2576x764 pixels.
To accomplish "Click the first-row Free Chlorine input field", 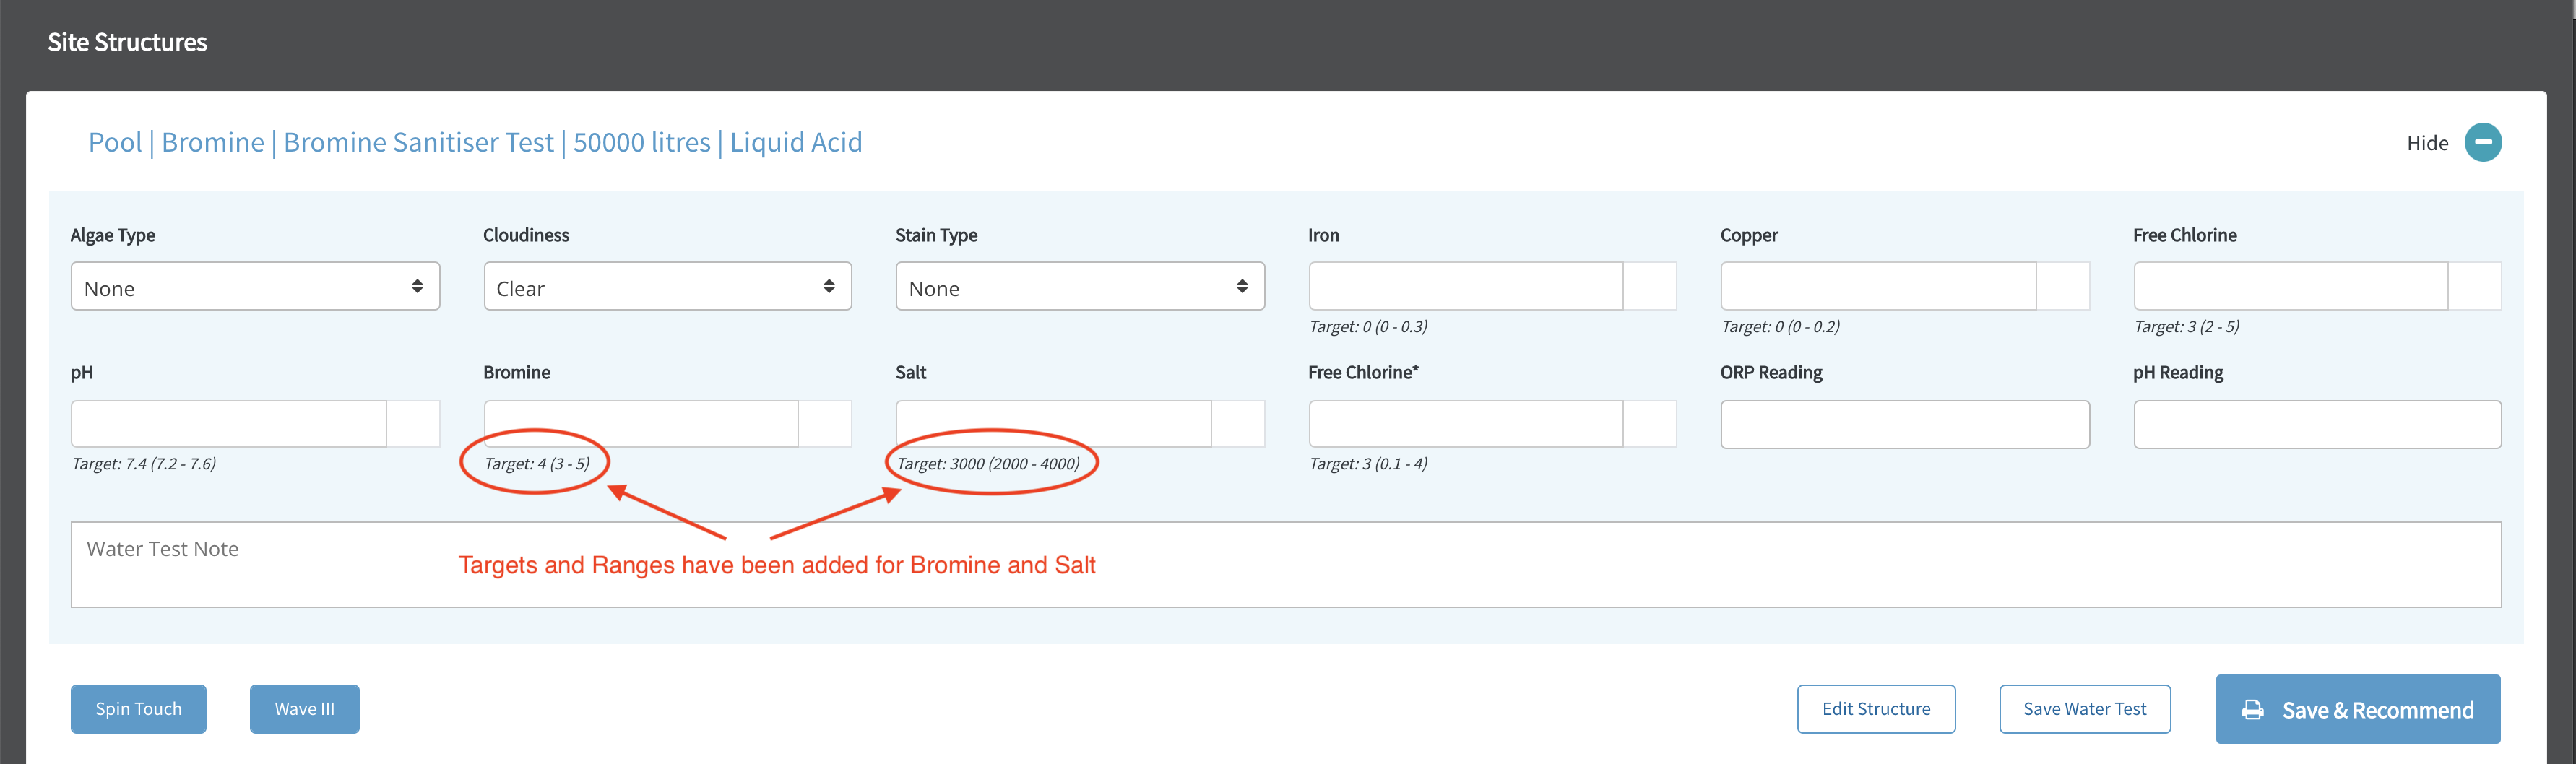I will coord(2290,287).
